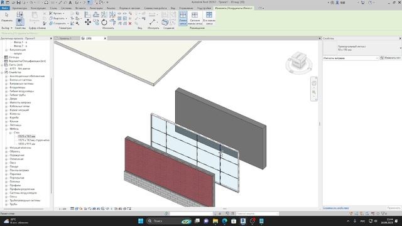Screen dimensions: 402x226
Task: Expand the Windows family node
Action: 6,163
